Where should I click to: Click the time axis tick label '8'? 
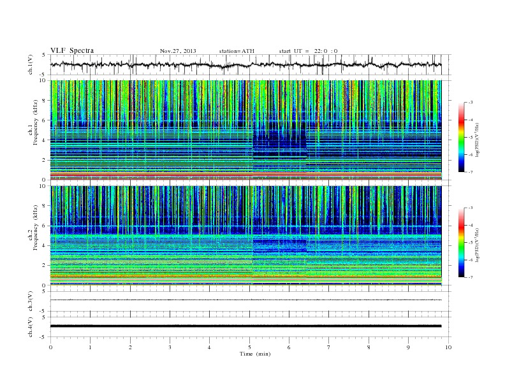click(x=369, y=347)
